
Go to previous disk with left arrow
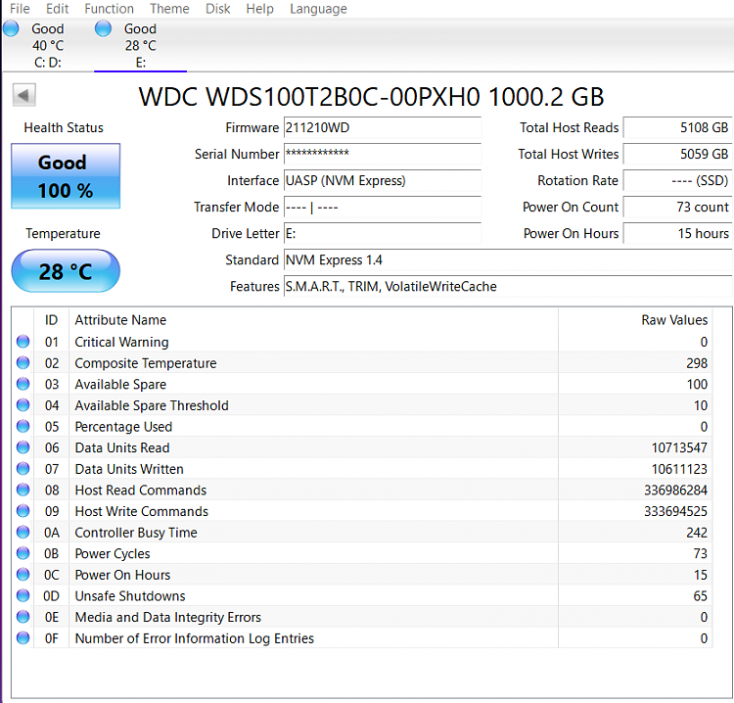point(23,96)
